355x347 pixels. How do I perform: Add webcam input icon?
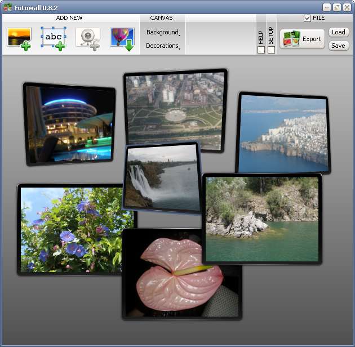pos(88,39)
